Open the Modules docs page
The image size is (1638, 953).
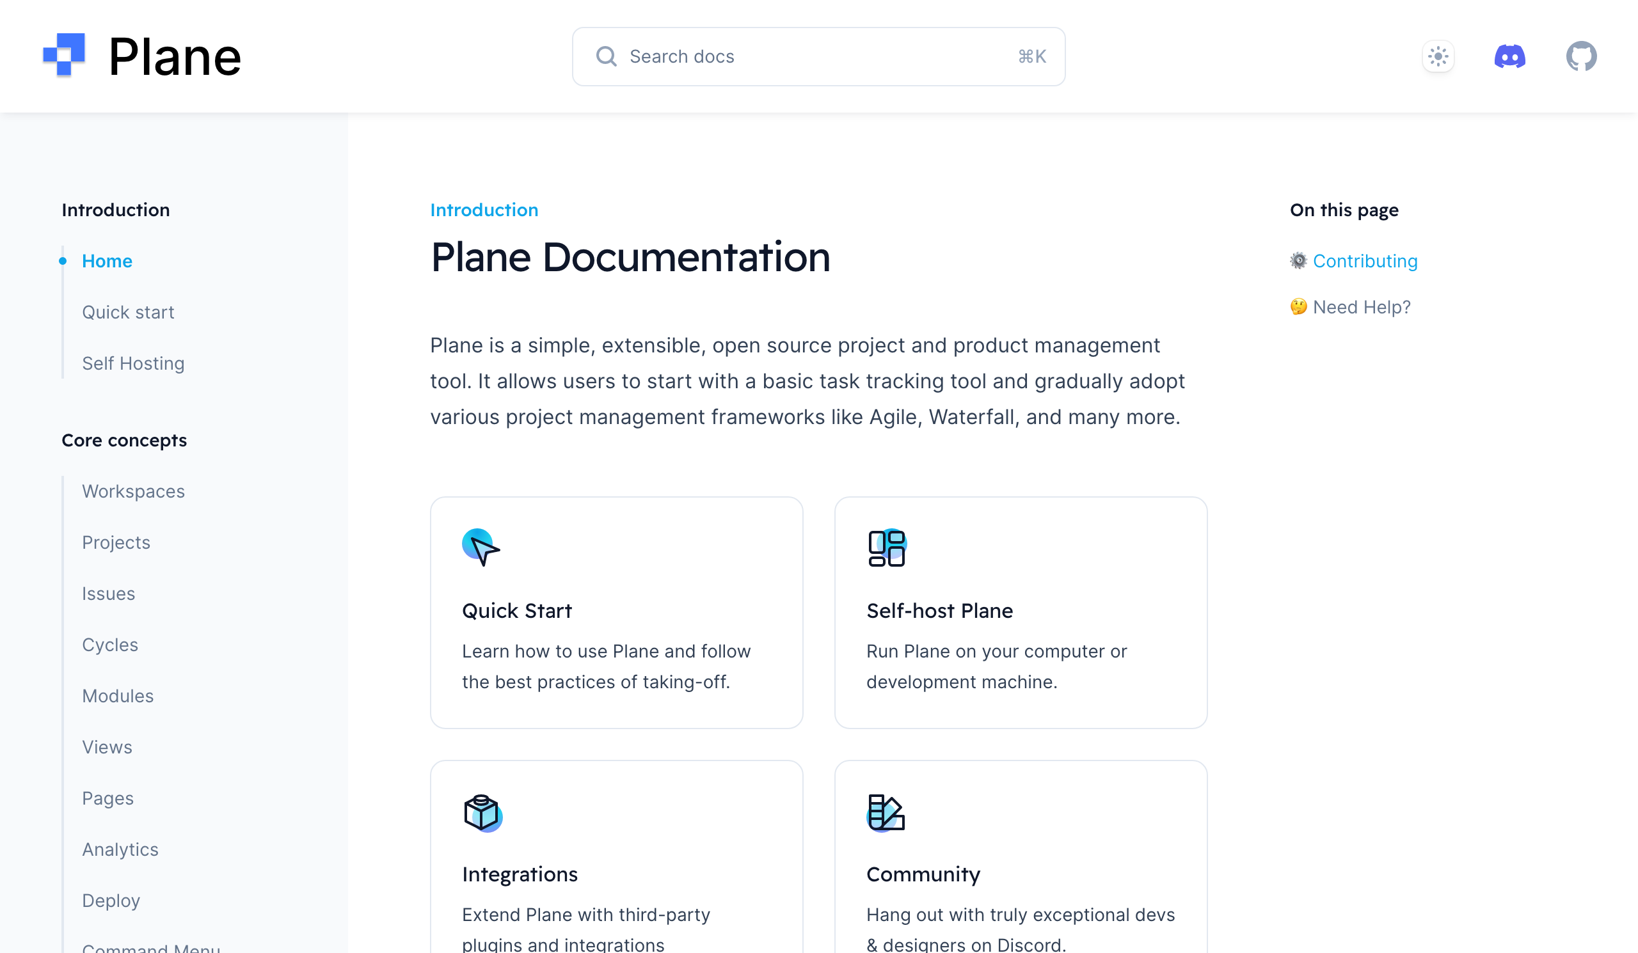pos(118,697)
